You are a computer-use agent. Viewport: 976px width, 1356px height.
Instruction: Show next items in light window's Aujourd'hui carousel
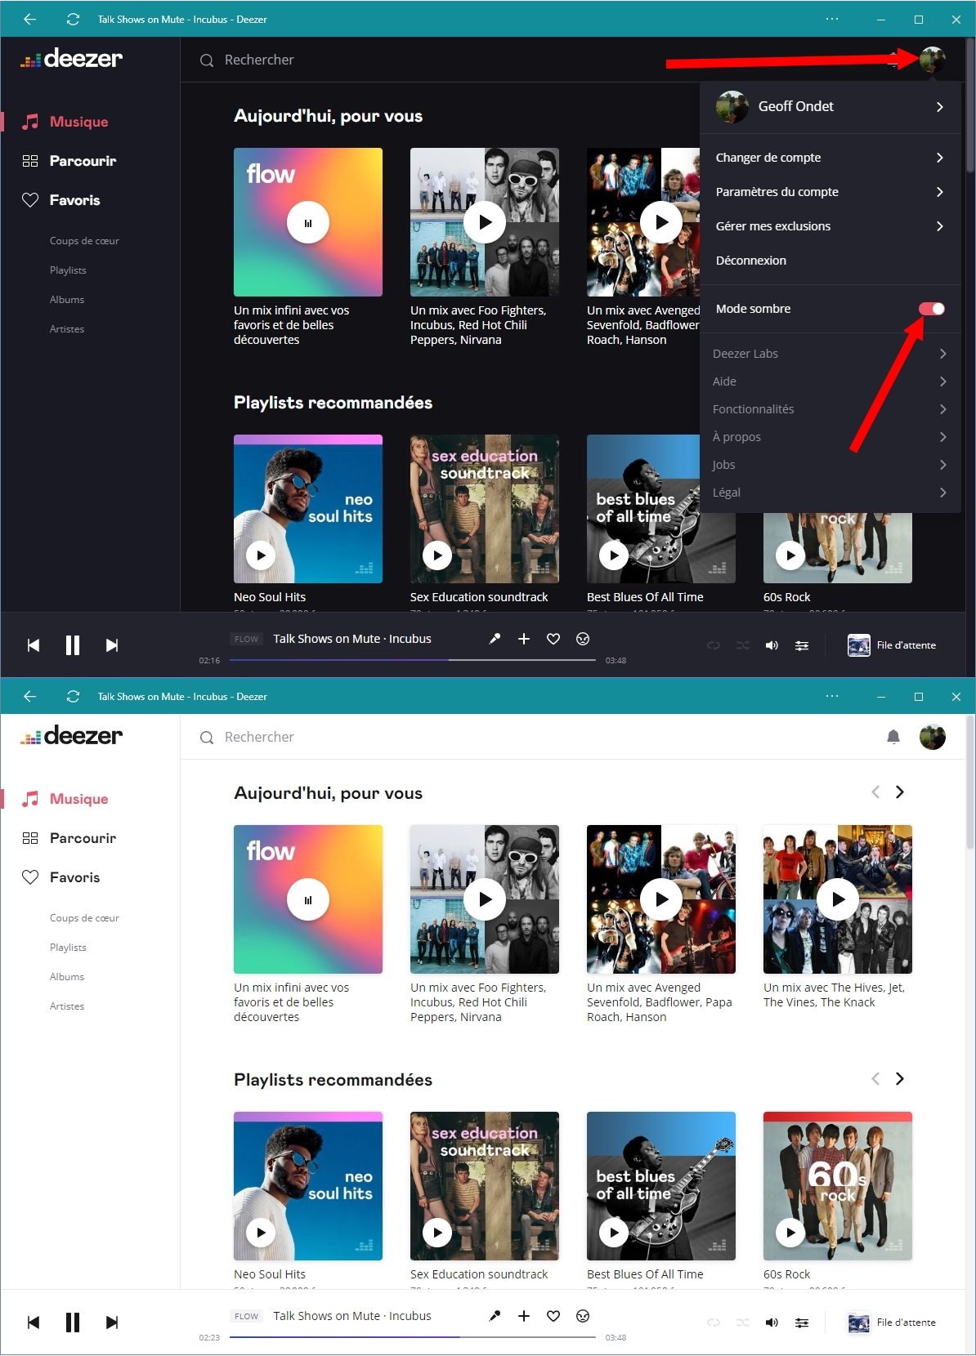900,792
